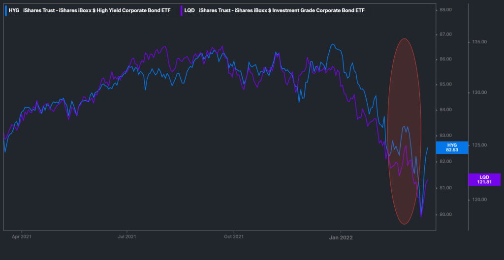This screenshot has width=504, height=260.
Task: Click the 87.00 HYG axis value
Action: pos(446,34)
